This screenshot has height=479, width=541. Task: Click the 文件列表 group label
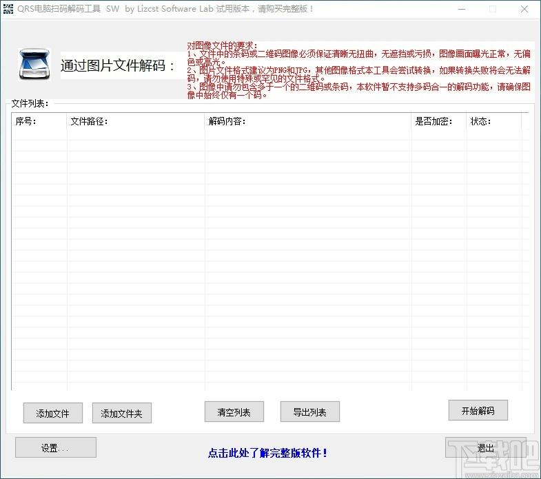(30, 103)
